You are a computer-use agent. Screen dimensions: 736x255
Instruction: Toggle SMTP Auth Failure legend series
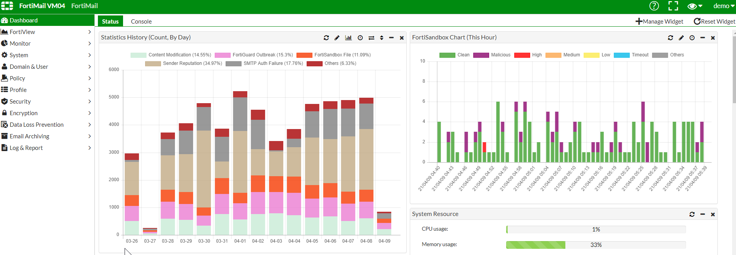(264, 63)
